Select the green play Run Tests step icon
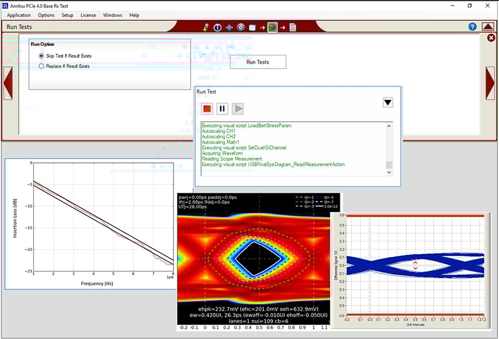 point(272,27)
